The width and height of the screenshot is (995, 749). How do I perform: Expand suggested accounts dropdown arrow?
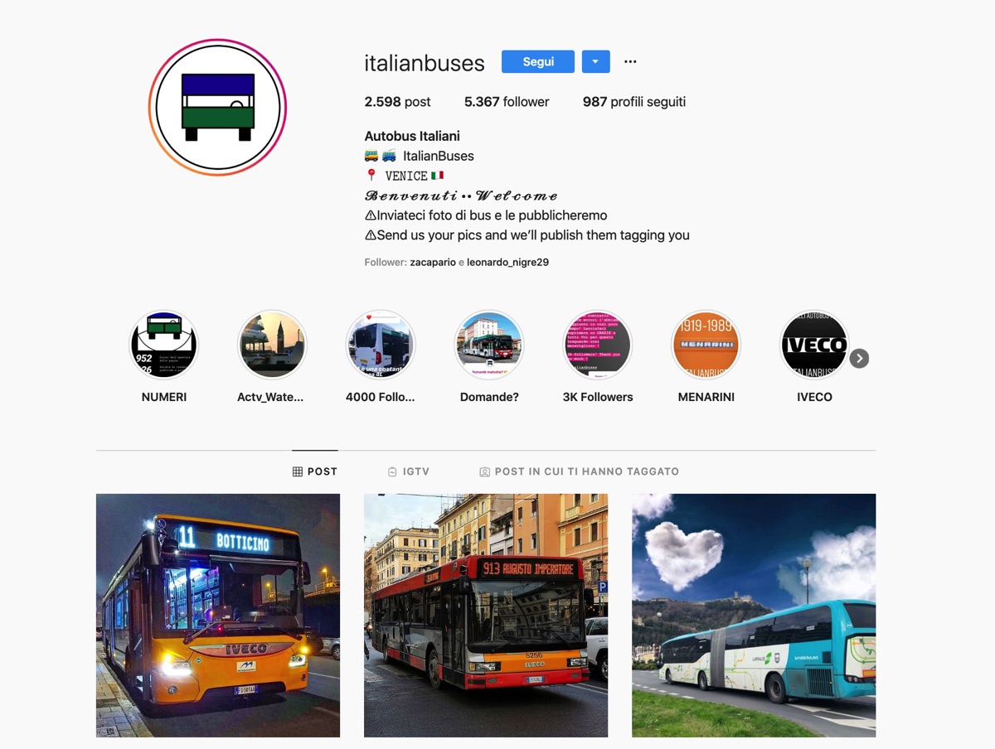(x=595, y=62)
